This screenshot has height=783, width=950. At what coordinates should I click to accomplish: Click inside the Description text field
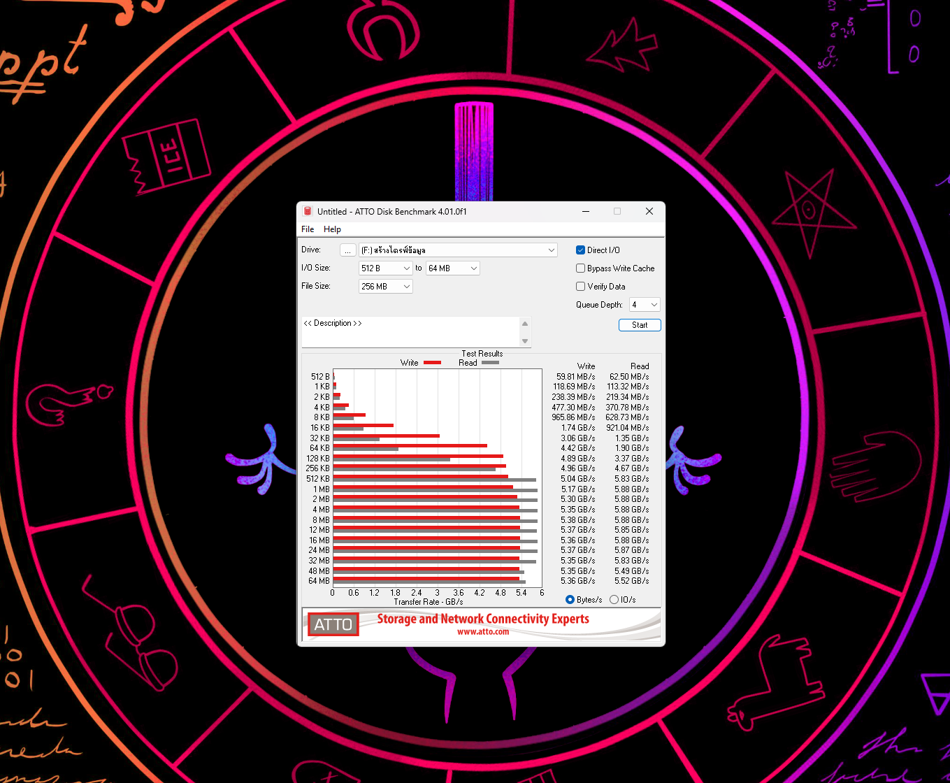click(x=411, y=332)
